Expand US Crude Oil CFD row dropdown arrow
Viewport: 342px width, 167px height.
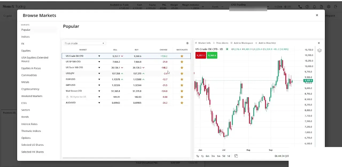click(x=99, y=56)
